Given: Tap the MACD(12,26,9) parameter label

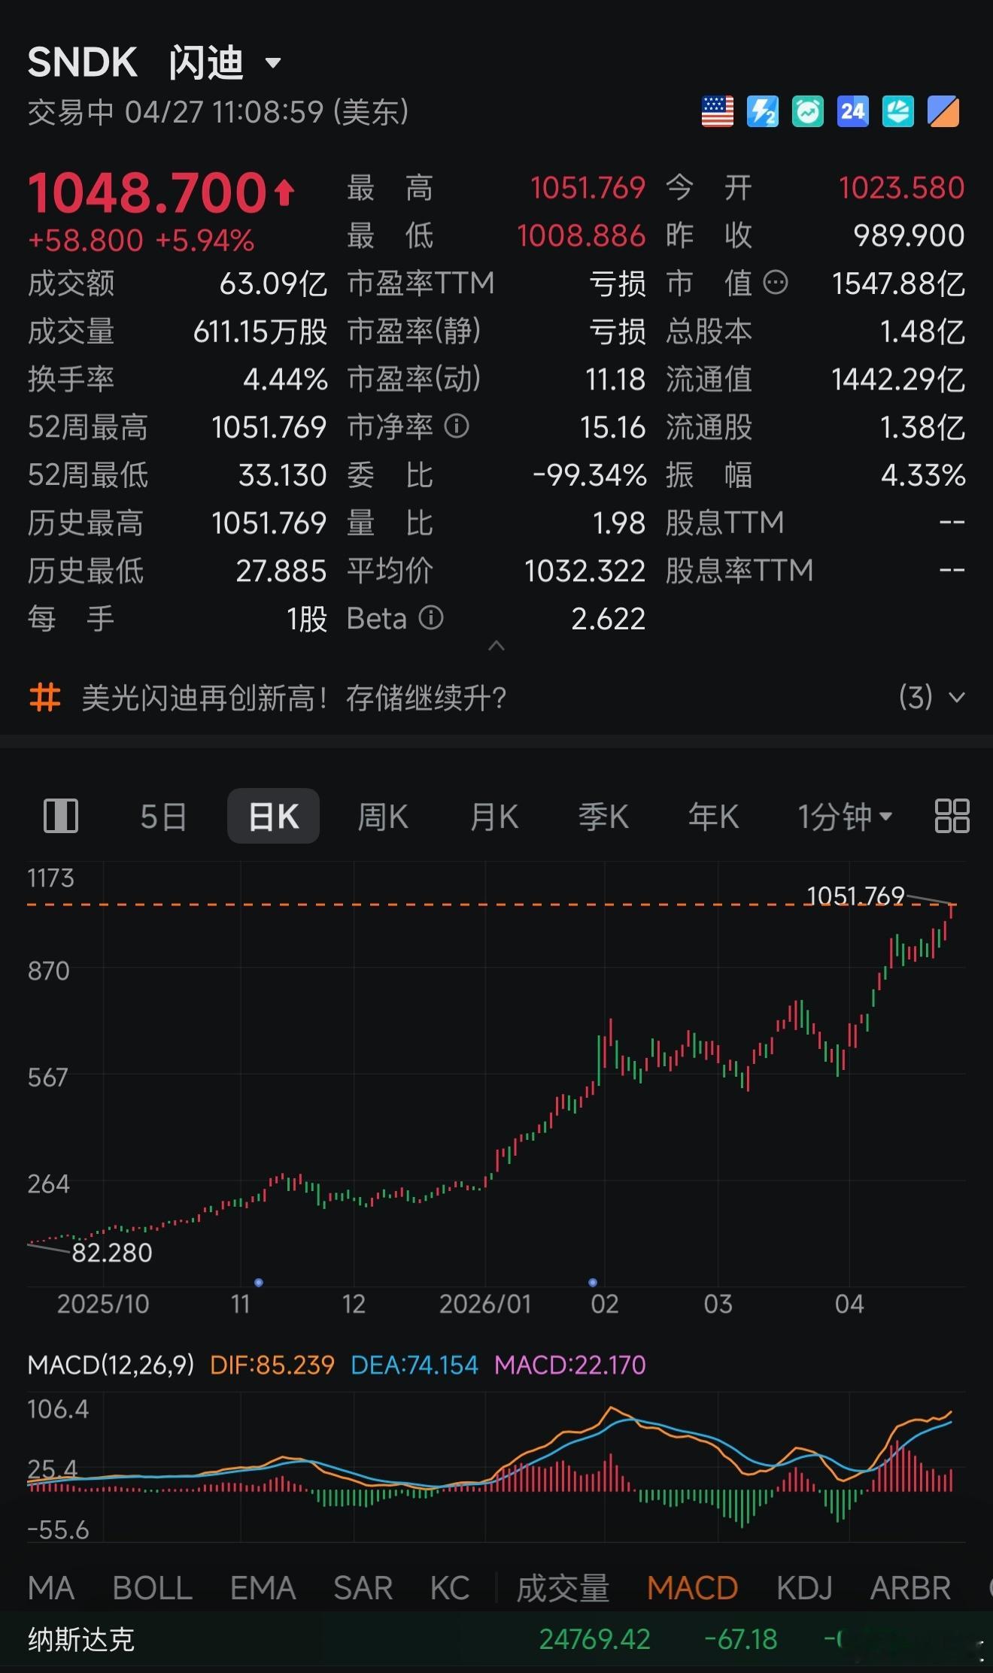Looking at the screenshot, I should (111, 1365).
